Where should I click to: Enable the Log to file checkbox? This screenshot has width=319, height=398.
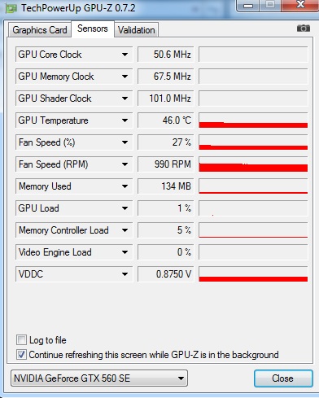pyautogui.click(x=21, y=340)
